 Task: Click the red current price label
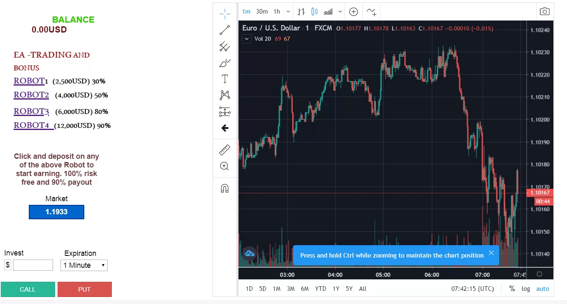click(540, 193)
